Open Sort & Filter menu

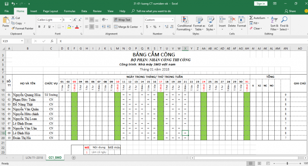pos(274,24)
